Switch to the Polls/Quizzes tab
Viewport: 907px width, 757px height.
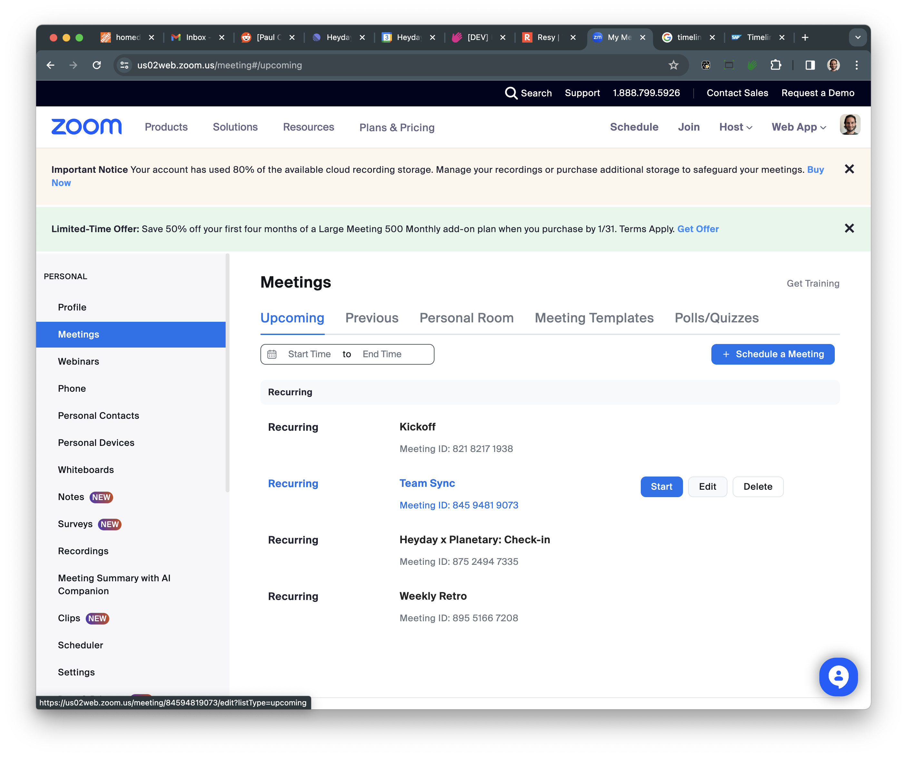[x=716, y=318]
